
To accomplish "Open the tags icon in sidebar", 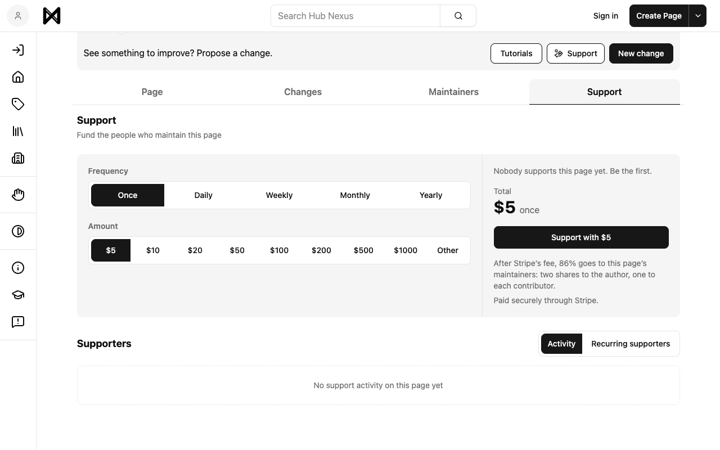I will pyautogui.click(x=18, y=104).
